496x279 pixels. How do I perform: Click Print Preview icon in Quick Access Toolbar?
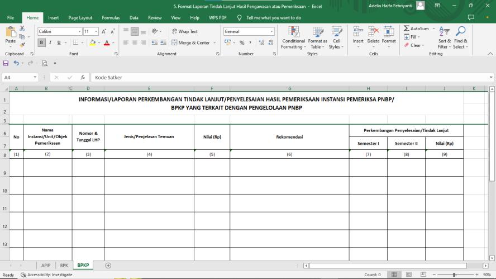(45, 63)
